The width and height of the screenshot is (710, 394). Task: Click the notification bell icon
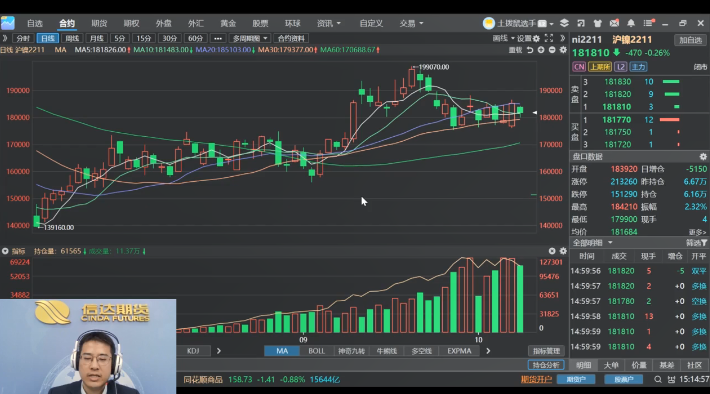631,23
